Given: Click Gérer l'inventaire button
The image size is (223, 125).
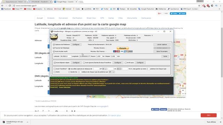Looking at the screenshot, I should tap(162, 51).
